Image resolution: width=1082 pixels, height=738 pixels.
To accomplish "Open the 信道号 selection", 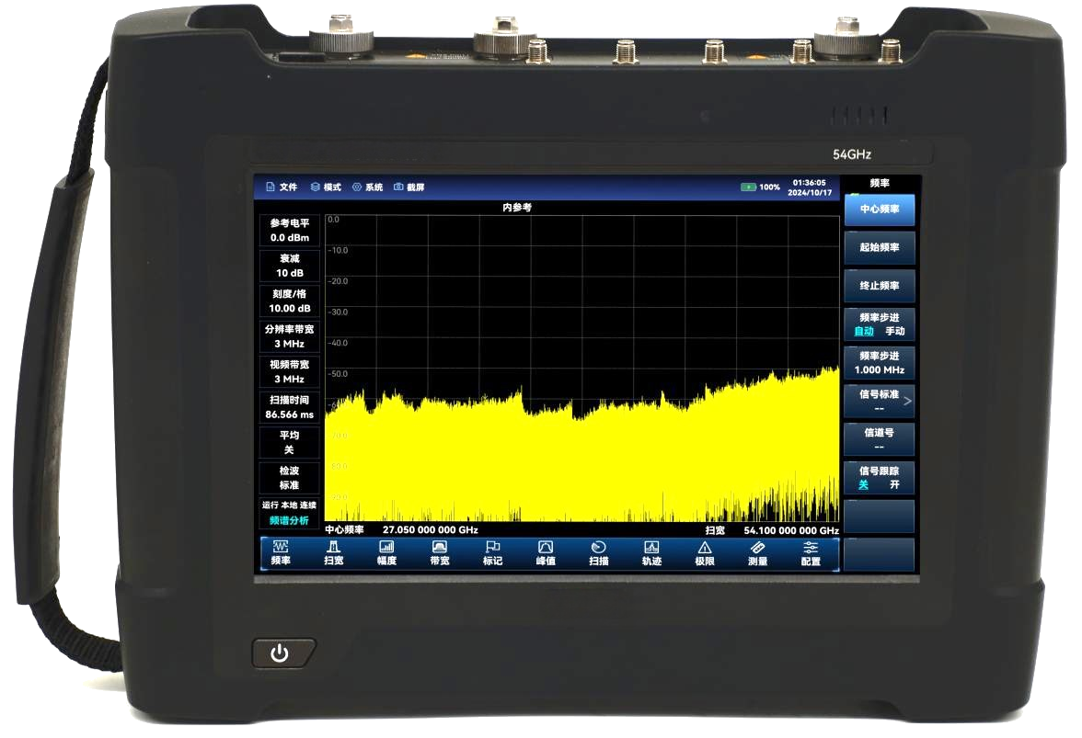I will pyautogui.click(x=878, y=439).
